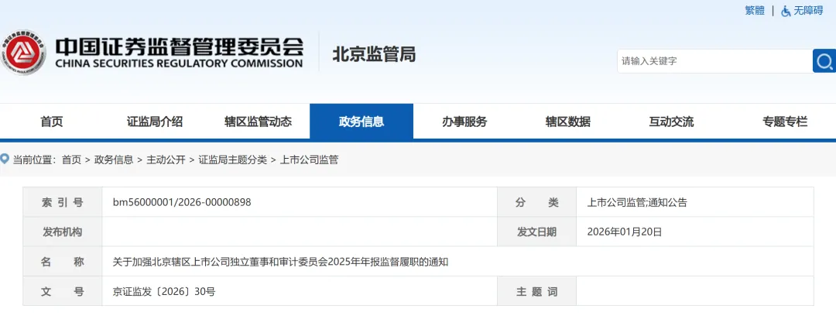Focus the 请输入关键字 search field

[714, 61]
